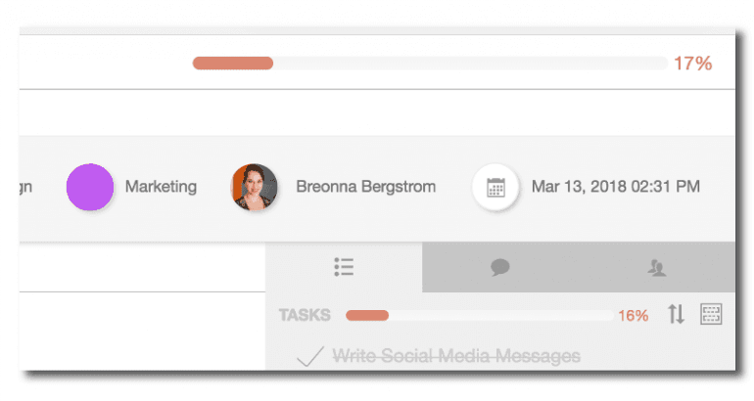754x401 pixels.
Task: Click the truncated label left of Marketing
Action: (x=26, y=187)
